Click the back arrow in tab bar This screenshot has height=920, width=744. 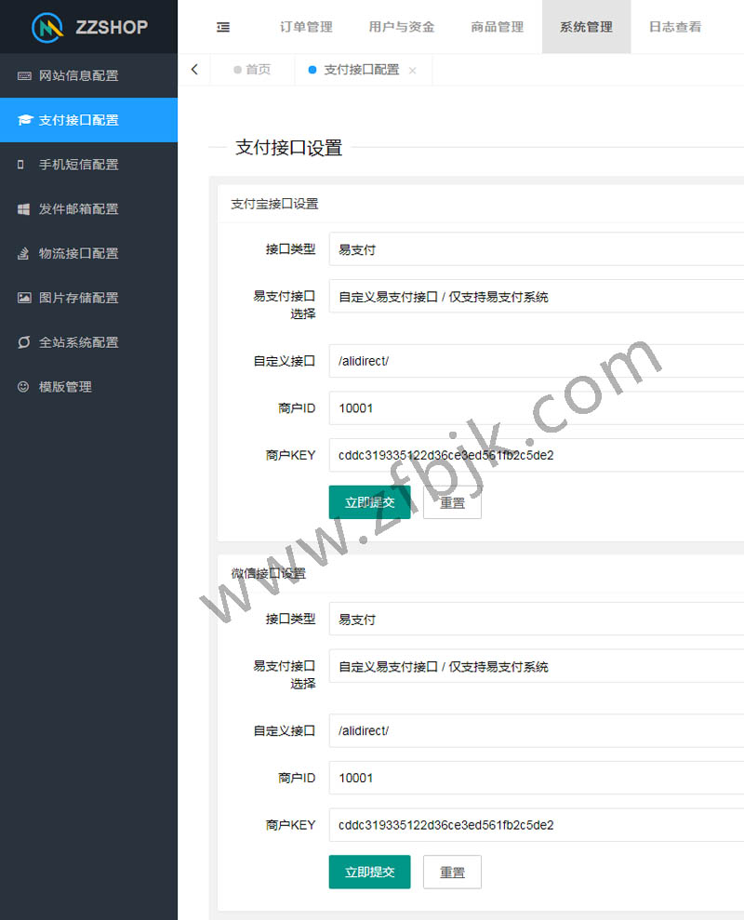(194, 69)
